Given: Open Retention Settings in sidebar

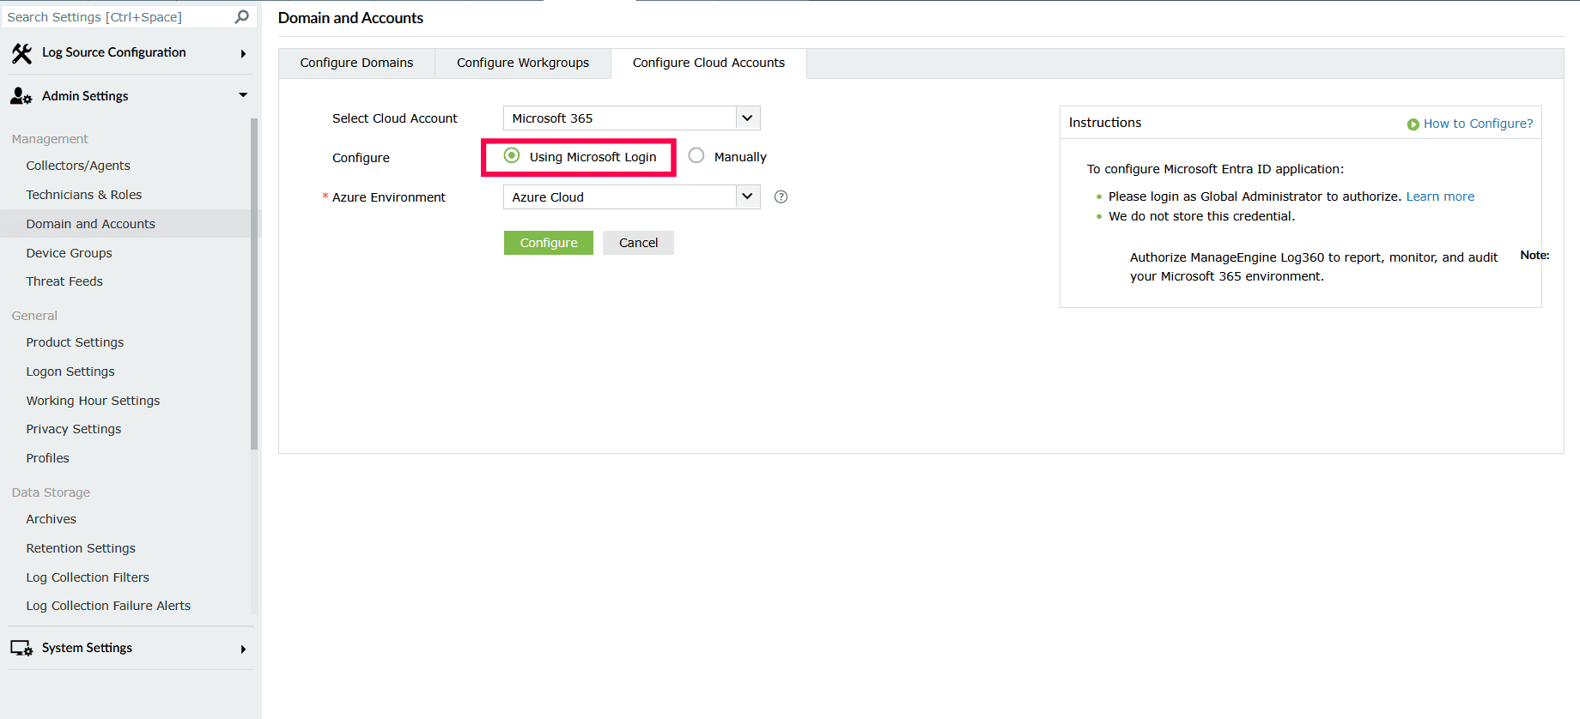Looking at the screenshot, I should pos(81,548).
